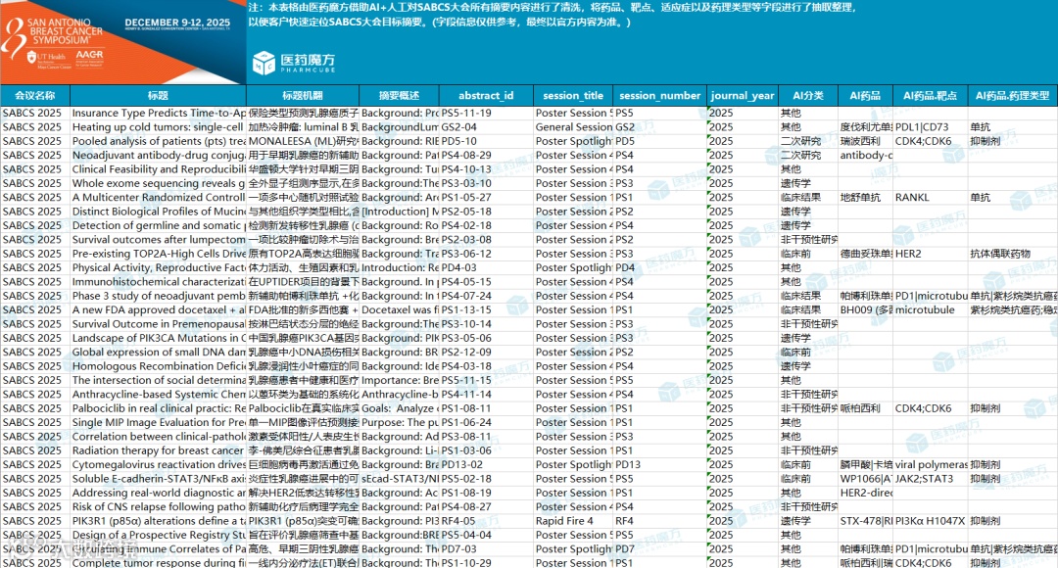The height and width of the screenshot is (568, 1058).
Task: Click summary cell '[Introduction] M'
Action: tap(400, 212)
